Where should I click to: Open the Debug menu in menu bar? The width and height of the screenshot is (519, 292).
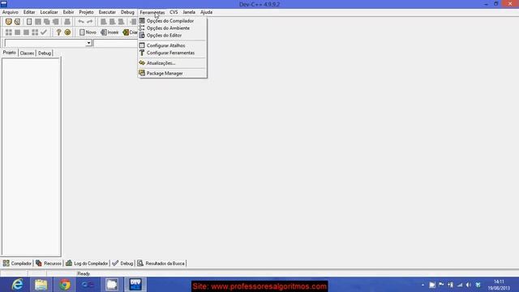[x=127, y=12]
